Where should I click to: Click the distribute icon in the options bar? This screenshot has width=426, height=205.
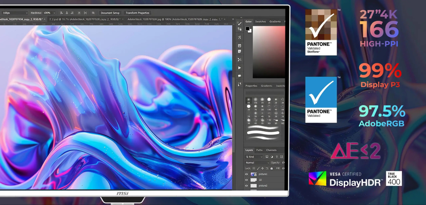tap(79, 13)
